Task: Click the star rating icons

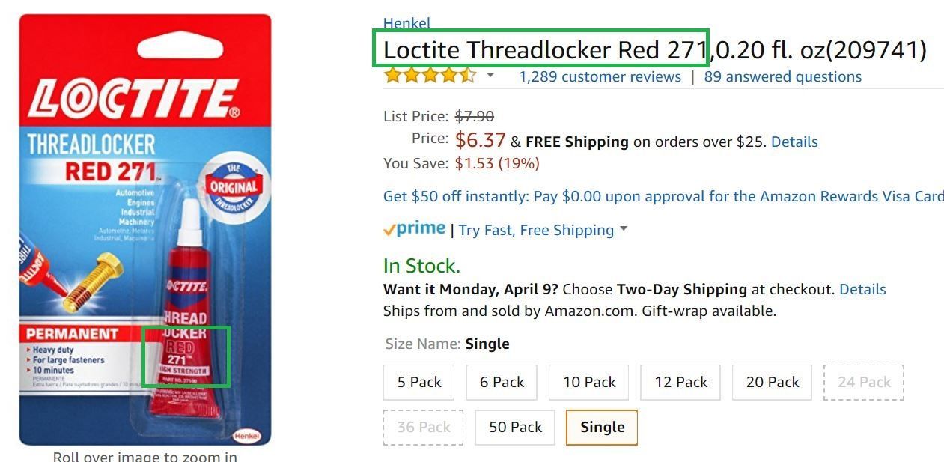Action: tap(430, 76)
